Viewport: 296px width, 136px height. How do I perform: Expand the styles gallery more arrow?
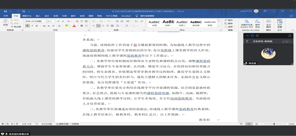(219, 26)
